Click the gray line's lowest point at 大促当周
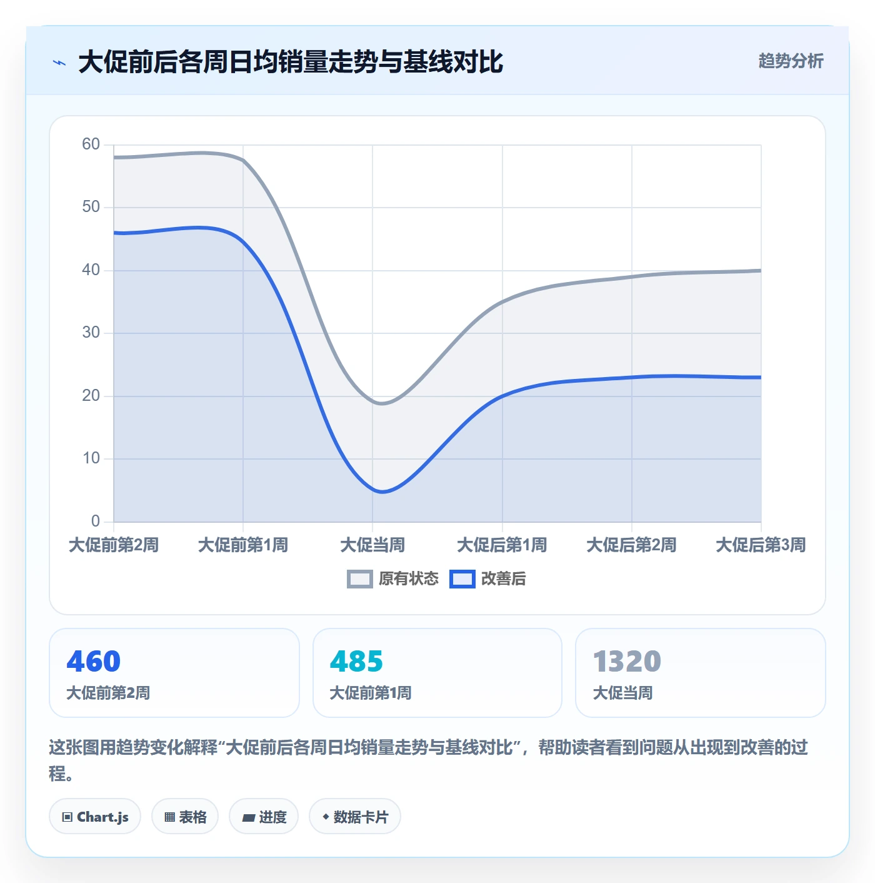 (x=382, y=403)
